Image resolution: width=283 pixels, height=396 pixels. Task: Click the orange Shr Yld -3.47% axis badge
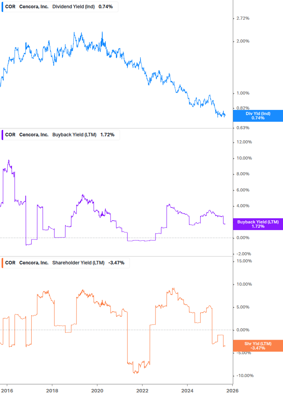click(258, 346)
